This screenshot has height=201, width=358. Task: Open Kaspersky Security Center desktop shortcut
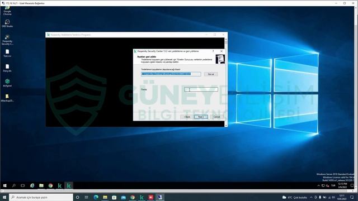click(x=7, y=40)
